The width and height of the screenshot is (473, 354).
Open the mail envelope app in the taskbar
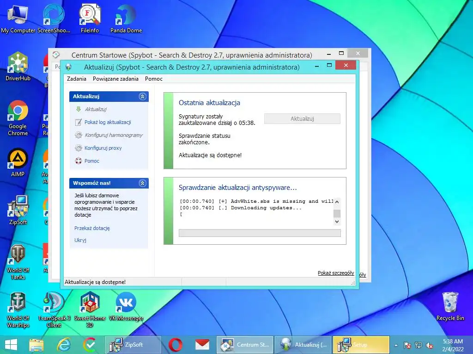point(202,345)
